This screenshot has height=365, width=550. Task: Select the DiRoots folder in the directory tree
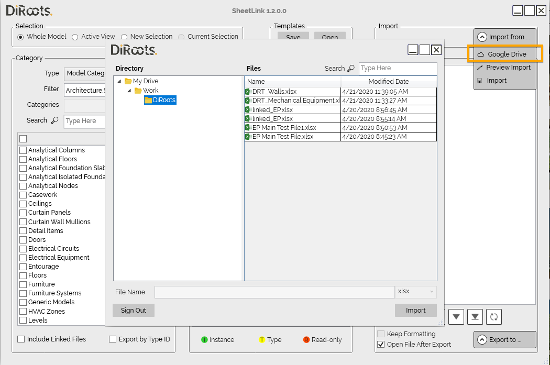click(160, 100)
